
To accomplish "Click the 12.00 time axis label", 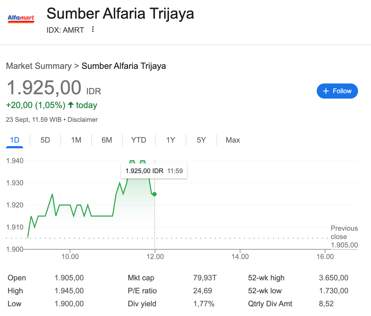I will click(x=155, y=257).
